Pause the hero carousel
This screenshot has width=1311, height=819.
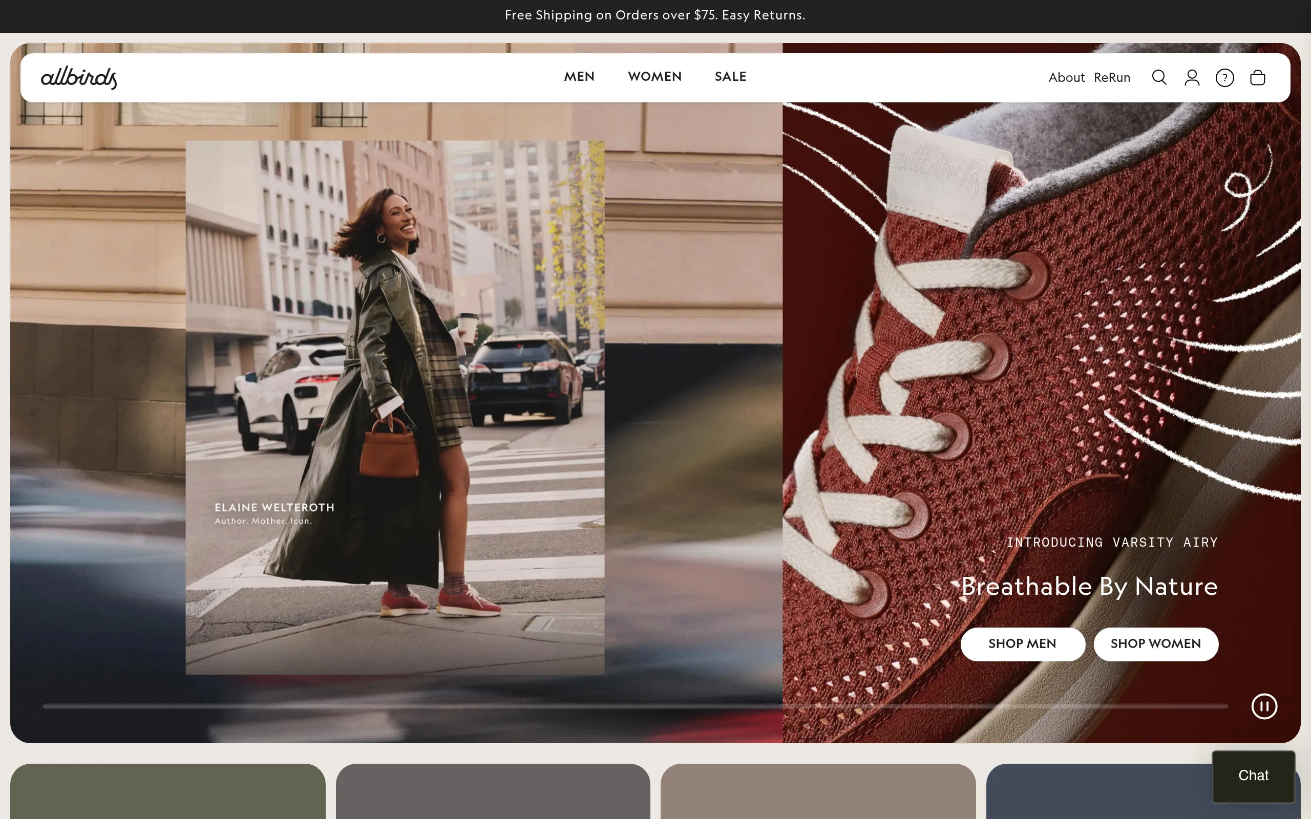click(x=1264, y=706)
